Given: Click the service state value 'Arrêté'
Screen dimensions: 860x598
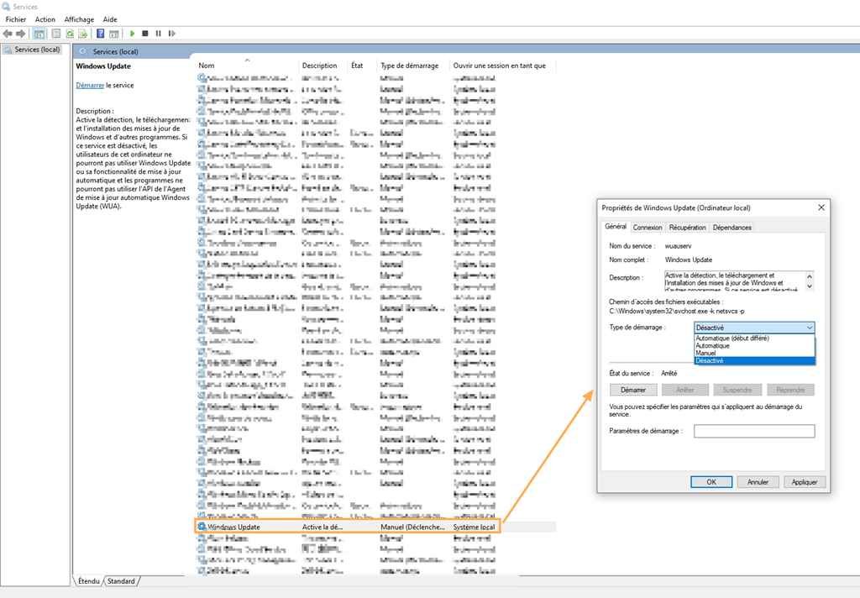Looking at the screenshot, I should [x=669, y=373].
